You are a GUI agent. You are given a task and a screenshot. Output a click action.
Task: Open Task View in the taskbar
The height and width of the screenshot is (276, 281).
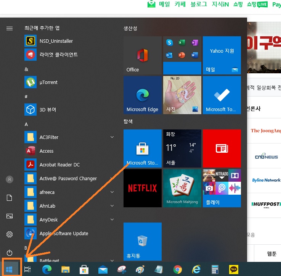click(27, 269)
